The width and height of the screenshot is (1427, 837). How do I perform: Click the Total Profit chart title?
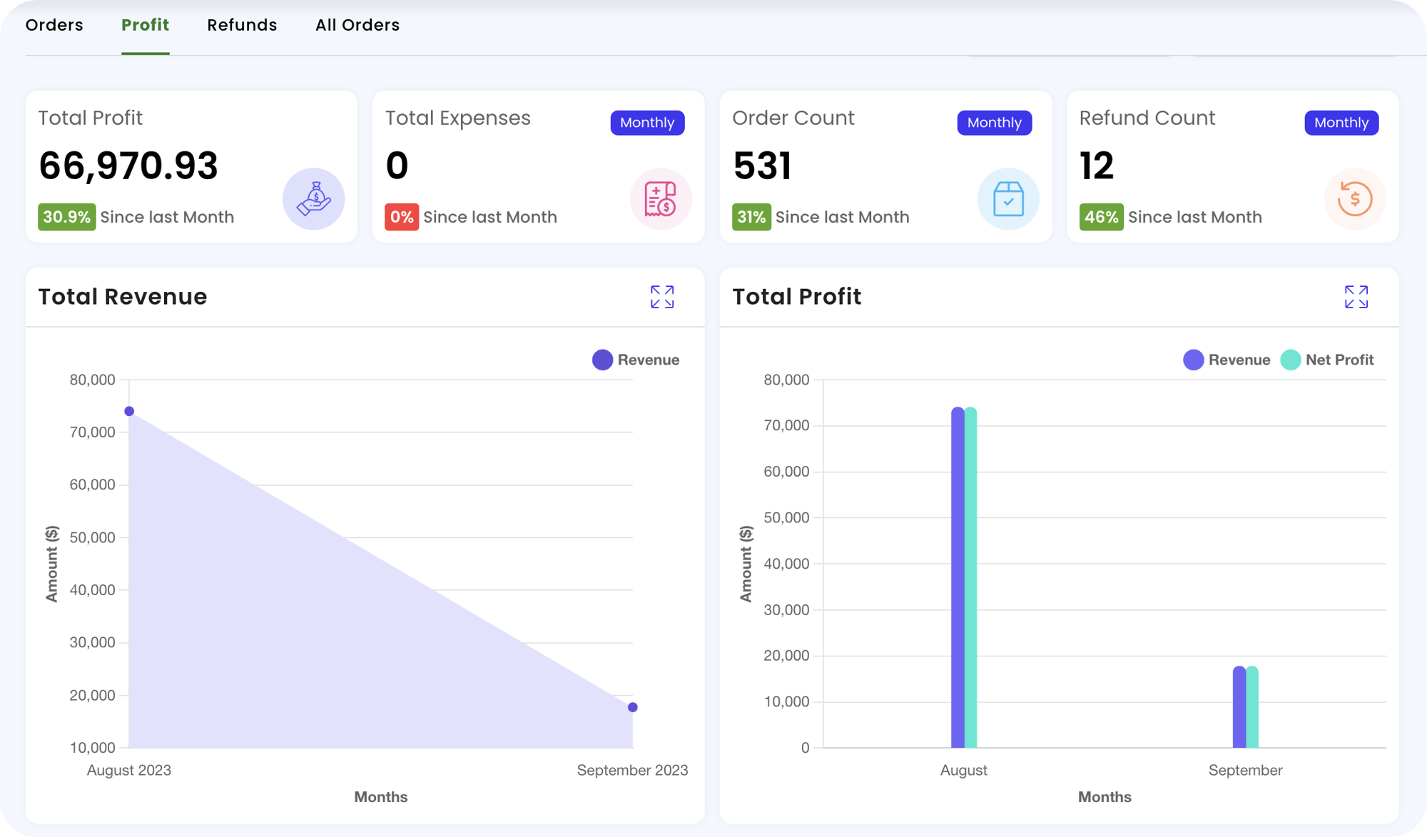pos(797,297)
